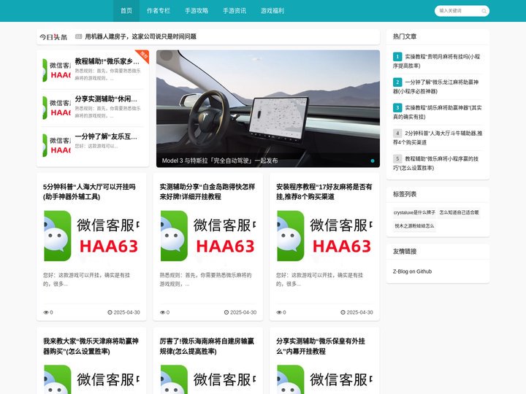Screen dimensions: 526x394
Task: Click the view count eye icon on 17好友麻将 card
Action: point(279,312)
